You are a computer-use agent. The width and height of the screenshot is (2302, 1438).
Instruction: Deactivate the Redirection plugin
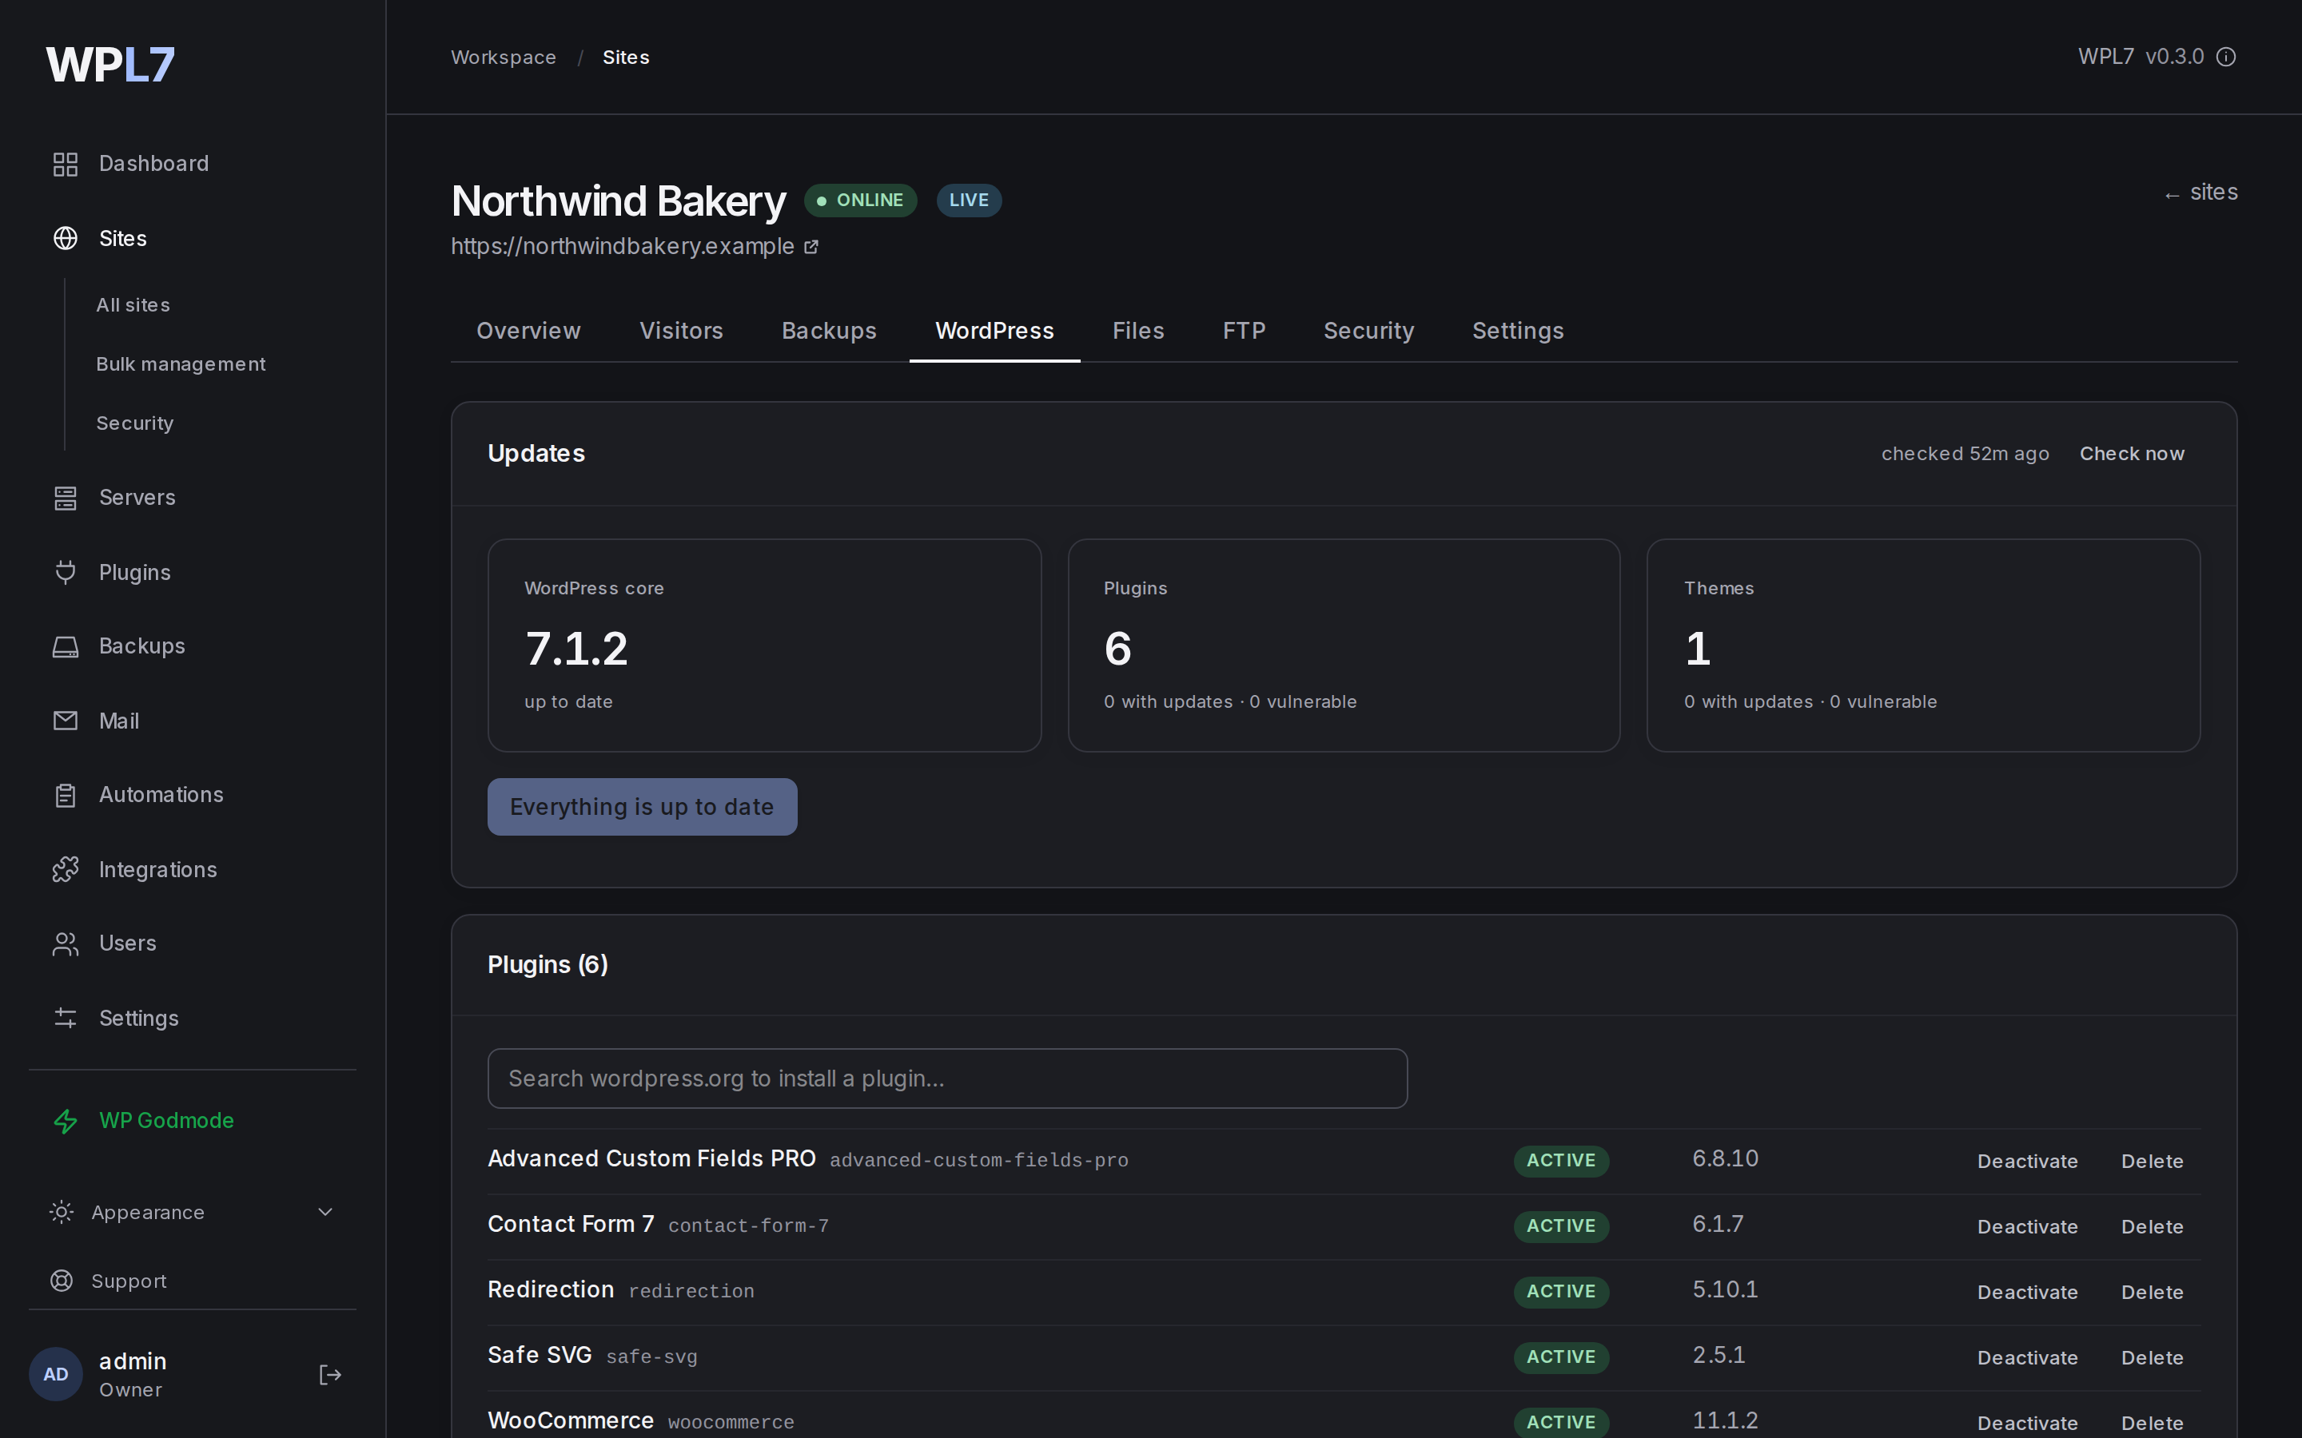[x=2027, y=1293]
